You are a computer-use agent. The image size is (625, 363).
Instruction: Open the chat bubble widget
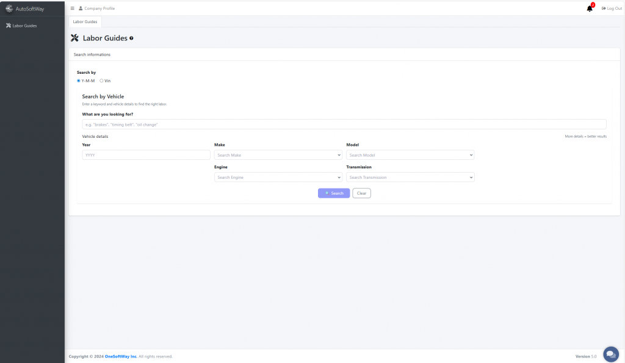pyautogui.click(x=610, y=354)
